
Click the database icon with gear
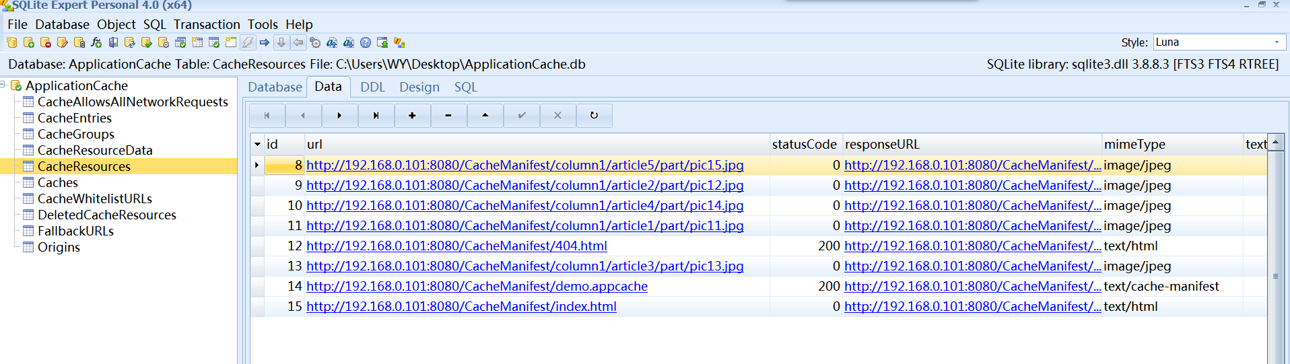[x=164, y=42]
